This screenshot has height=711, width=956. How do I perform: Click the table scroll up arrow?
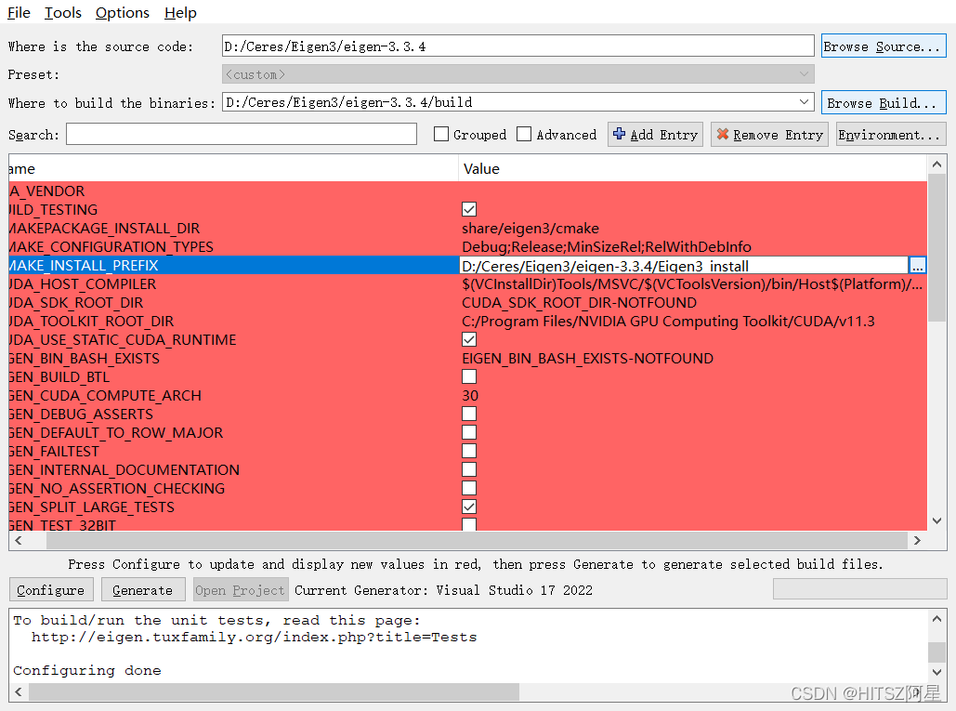click(937, 164)
